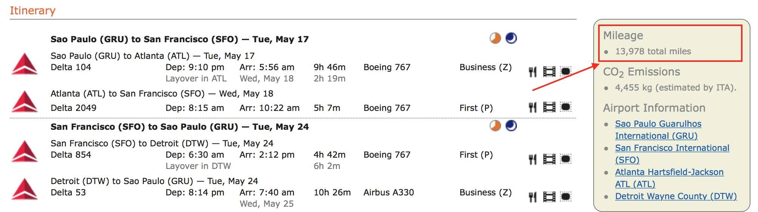Click the Delta logo beside Delta 53

(x=25, y=189)
